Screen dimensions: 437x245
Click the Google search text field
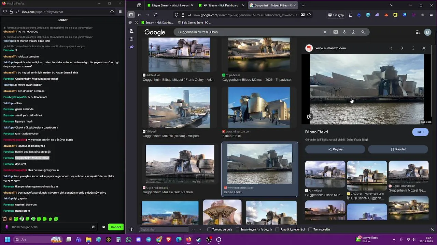tap(249, 32)
